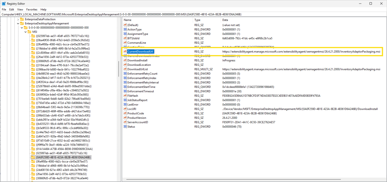
Task: Select key {{abb2f81e-a364-4a0f-b32d-50a1f6d42dfc}}
Action: pos(62,119)
